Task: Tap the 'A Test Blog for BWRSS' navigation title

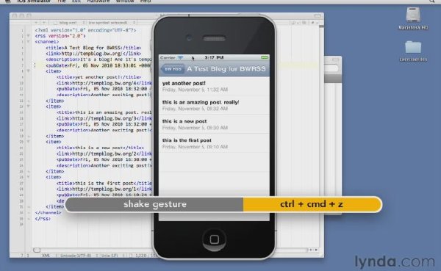Action: click(226, 69)
